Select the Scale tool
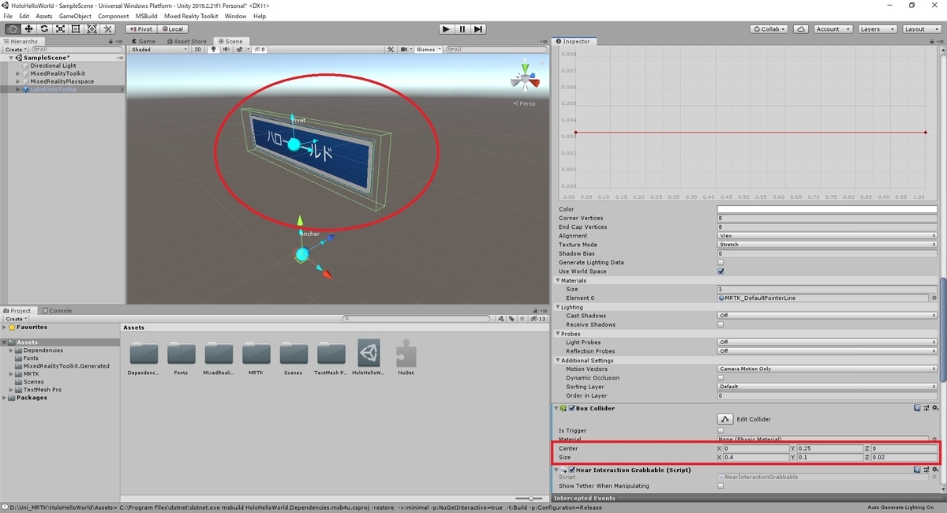 (x=60, y=29)
